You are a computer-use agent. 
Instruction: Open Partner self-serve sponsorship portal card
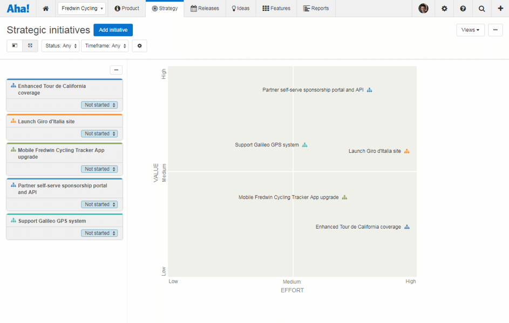pyautogui.click(x=62, y=188)
